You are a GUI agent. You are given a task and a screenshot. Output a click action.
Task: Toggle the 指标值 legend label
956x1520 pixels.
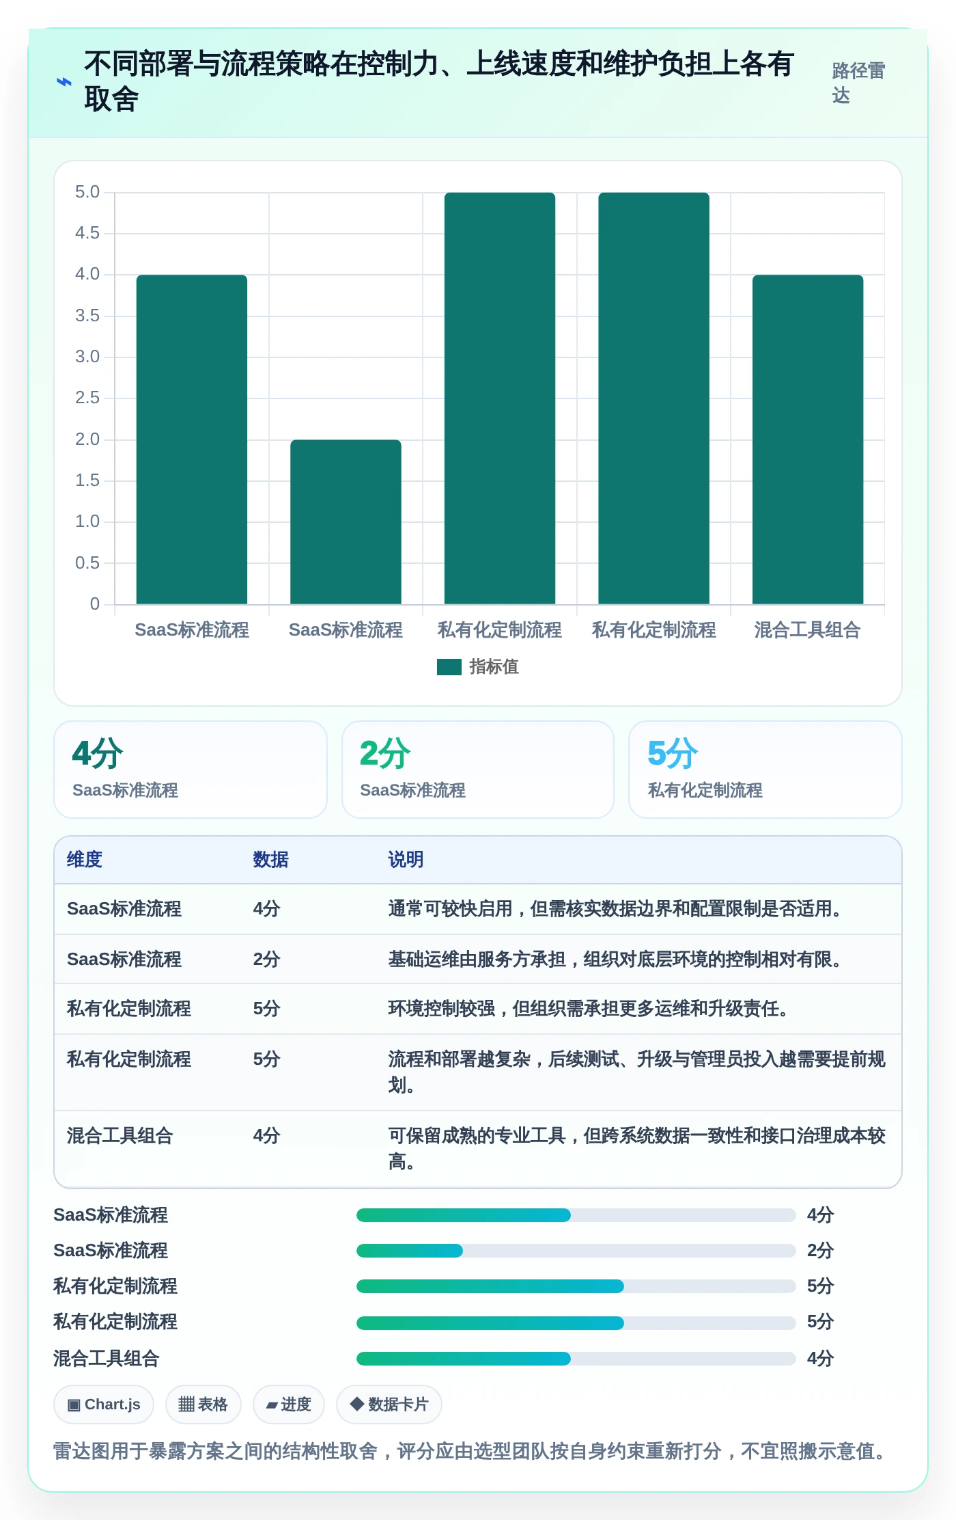(494, 667)
